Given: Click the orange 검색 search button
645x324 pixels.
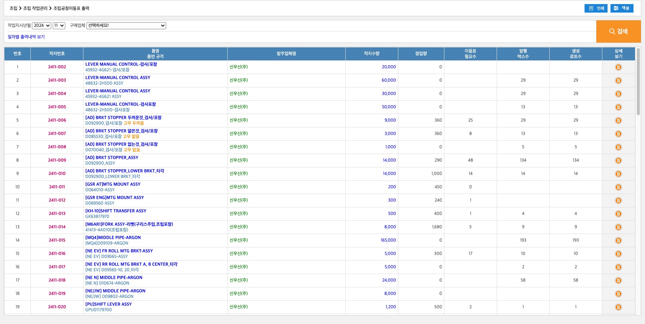Looking at the screenshot, I should 618,31.
